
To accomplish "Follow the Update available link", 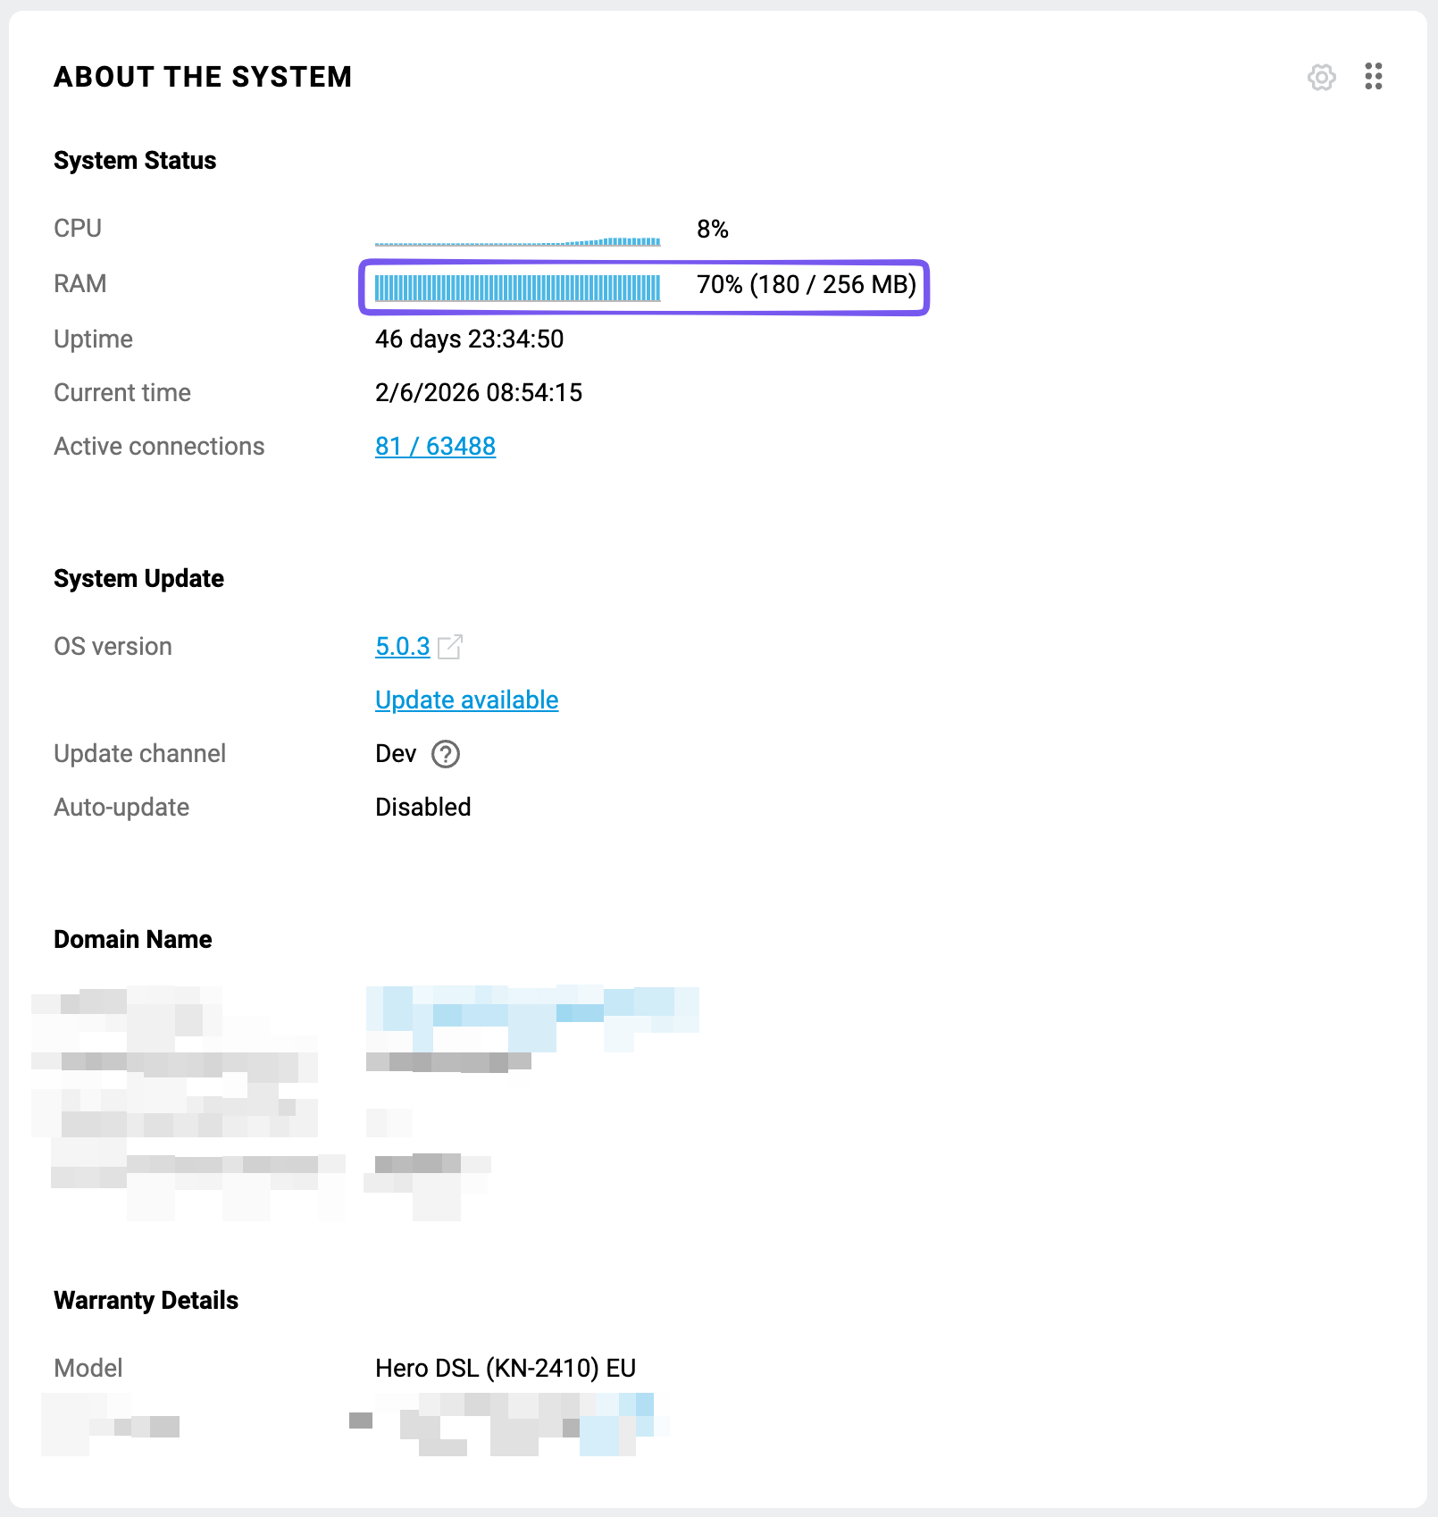I will point(466,700).
